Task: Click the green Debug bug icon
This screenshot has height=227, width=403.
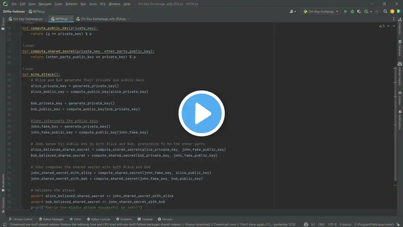Action: pyautogui.click(x=352, y=11)
